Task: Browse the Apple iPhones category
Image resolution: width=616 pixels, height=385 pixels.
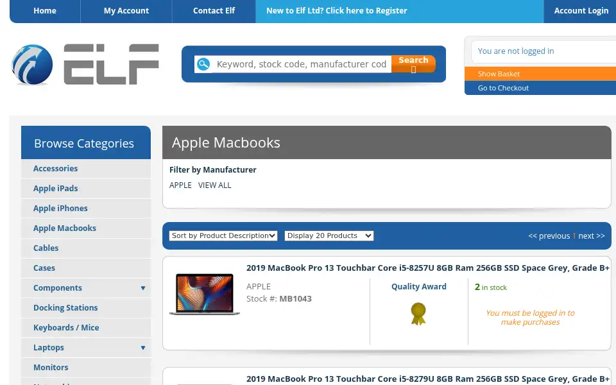Action: pyautogui.click(x=86, y=209)
